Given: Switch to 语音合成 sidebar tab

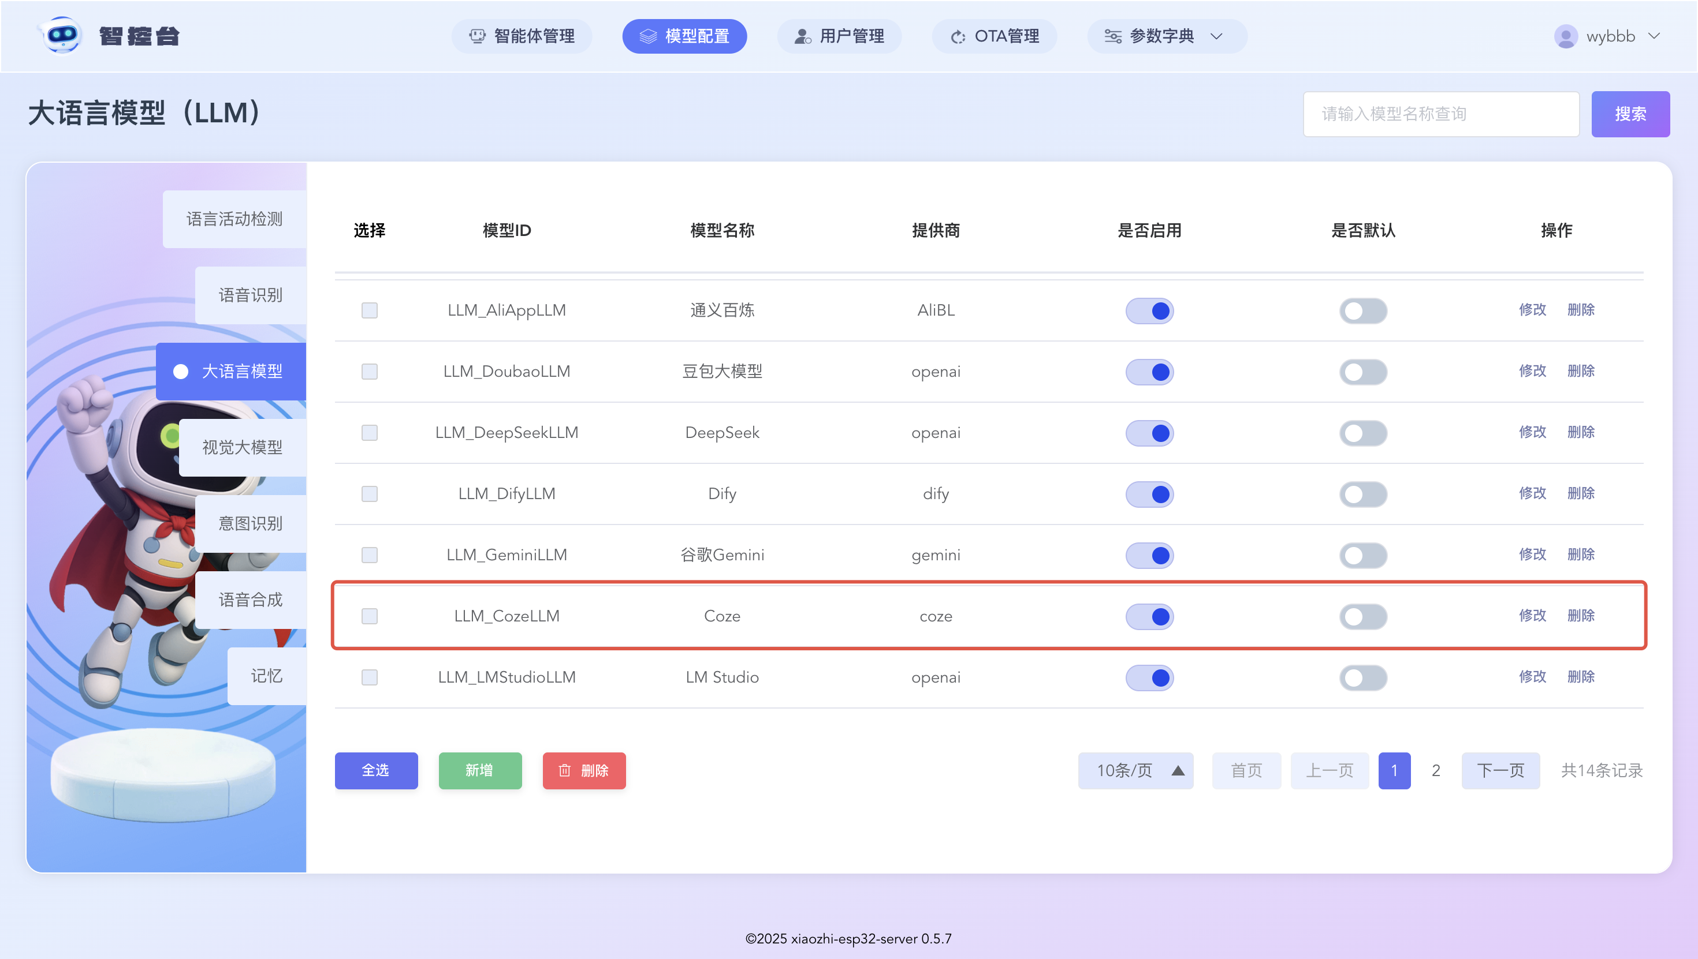Looking at the screenshot, I should pyautogui.click(x=251, y=600).
